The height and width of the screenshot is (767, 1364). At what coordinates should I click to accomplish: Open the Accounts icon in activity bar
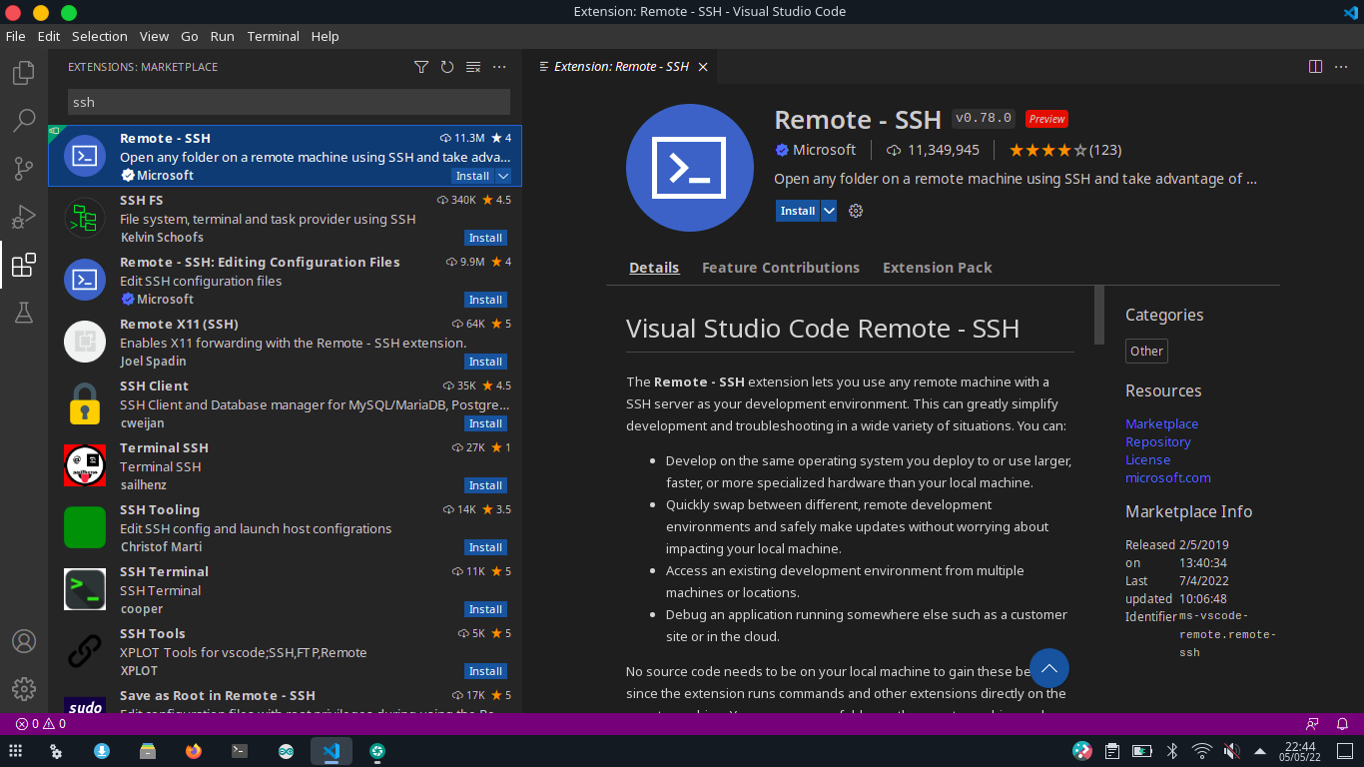click(24, 641)
